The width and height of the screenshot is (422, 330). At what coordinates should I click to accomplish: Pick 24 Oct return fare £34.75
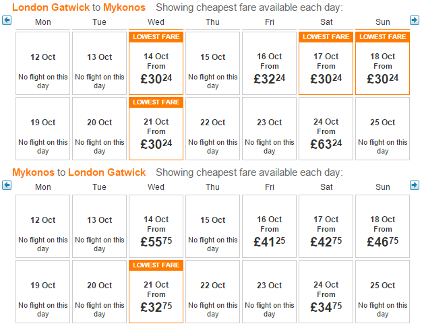pos(326,292)
